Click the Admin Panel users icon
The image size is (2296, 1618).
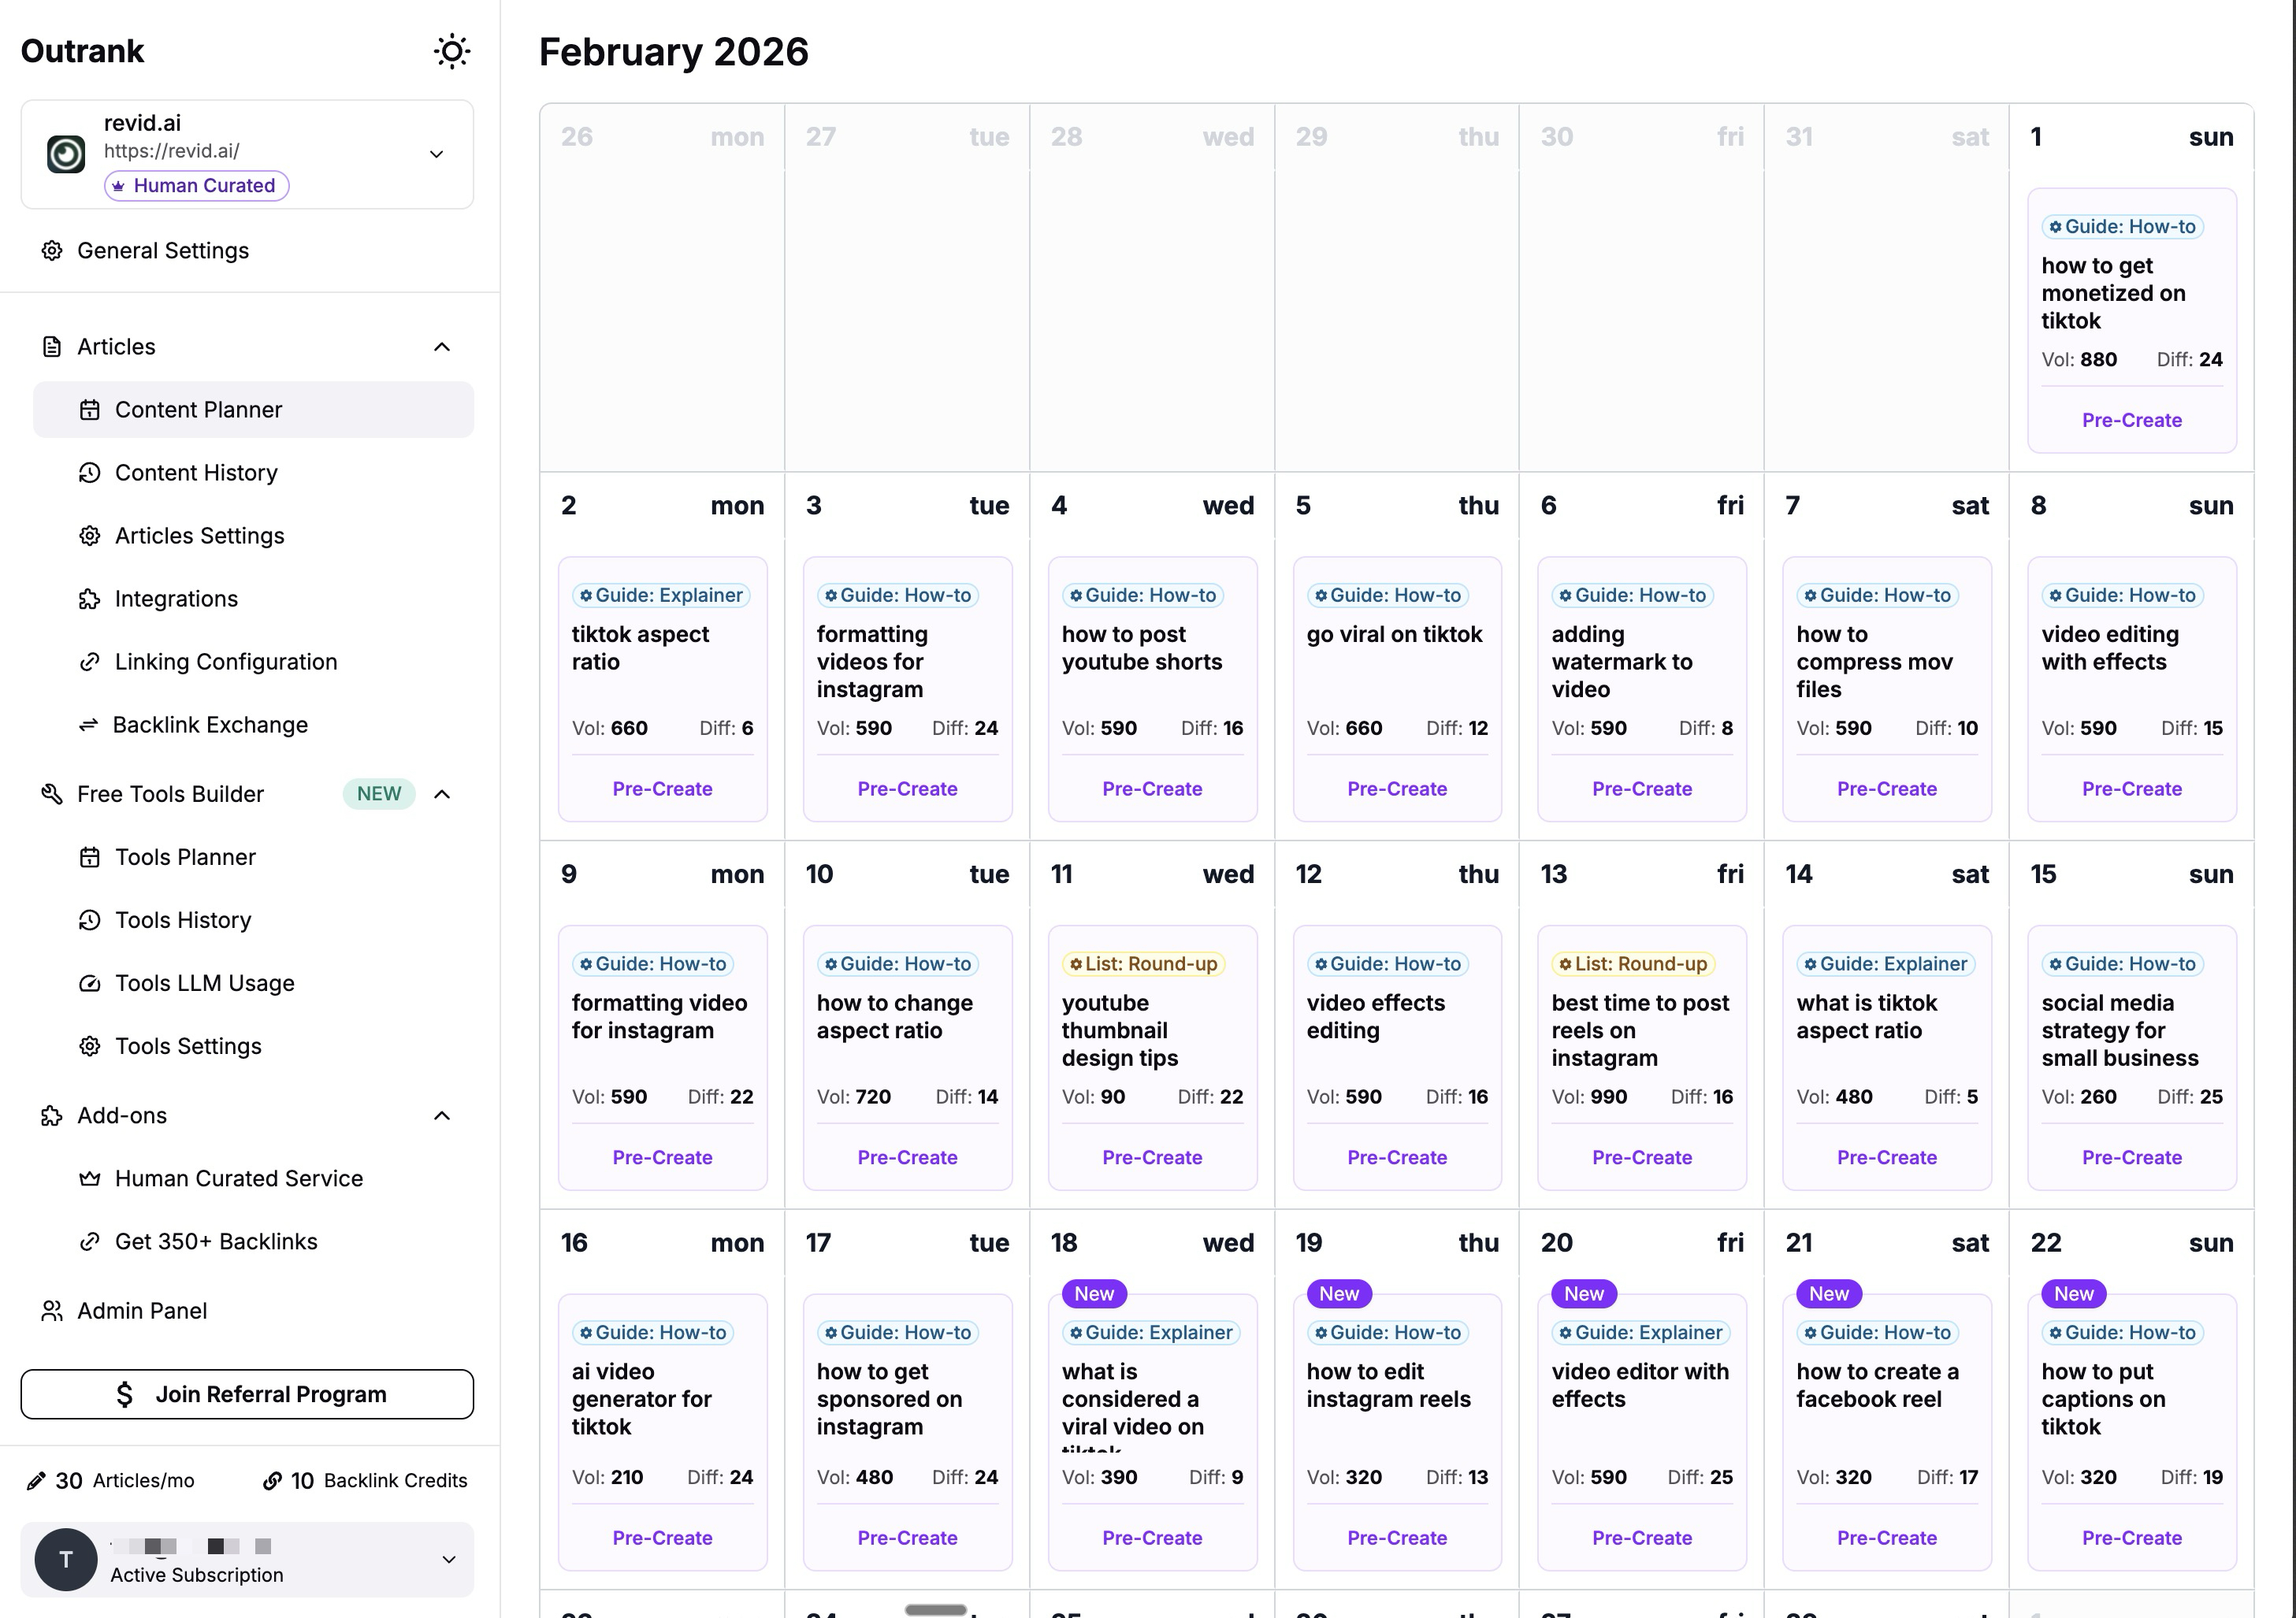[52, 1311]
